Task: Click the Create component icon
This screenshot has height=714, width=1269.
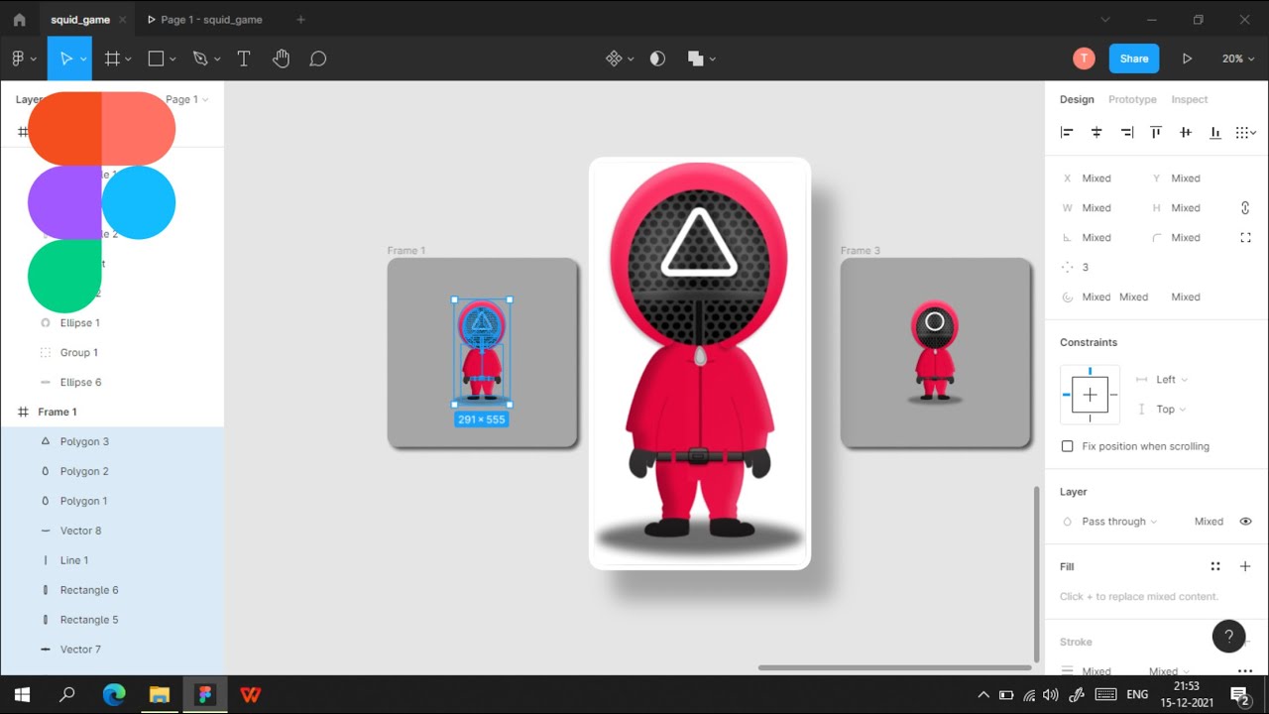Action: pos(614,59)
